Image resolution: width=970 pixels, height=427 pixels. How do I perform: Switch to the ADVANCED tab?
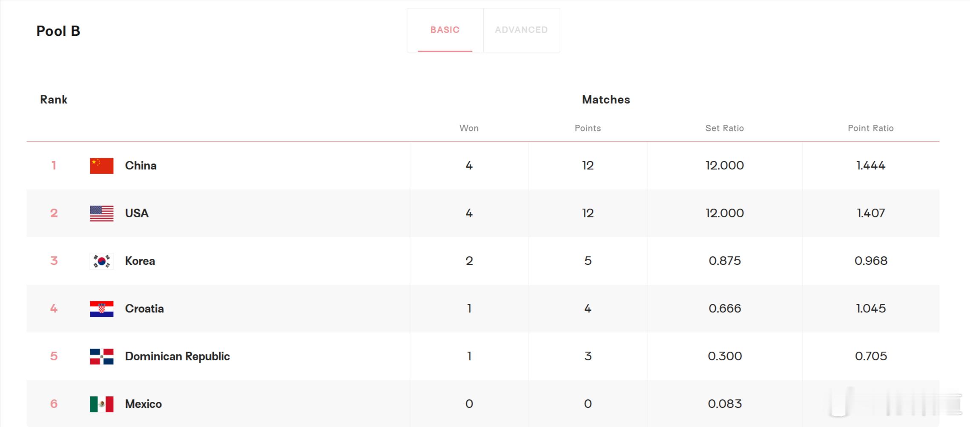coord(521,30)
